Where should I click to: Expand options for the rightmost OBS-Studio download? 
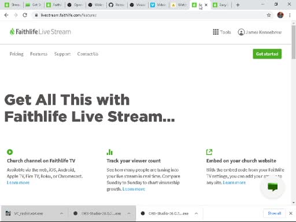click(196, 213)
